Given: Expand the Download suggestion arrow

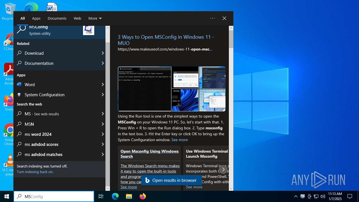Looking at the screenshot, I should tap(102, 53).
